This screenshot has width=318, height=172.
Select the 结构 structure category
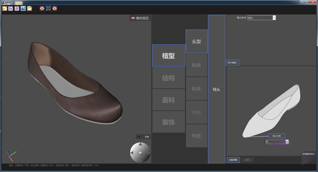point(168,78)
